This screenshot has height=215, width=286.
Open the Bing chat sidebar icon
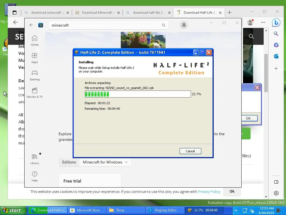pyautogui.click(x=276, y=22)
